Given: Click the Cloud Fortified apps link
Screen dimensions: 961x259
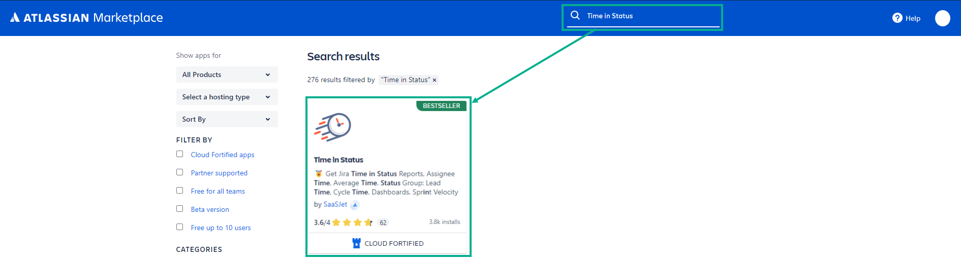Looking at the screenshot, I should pos(223,155).
